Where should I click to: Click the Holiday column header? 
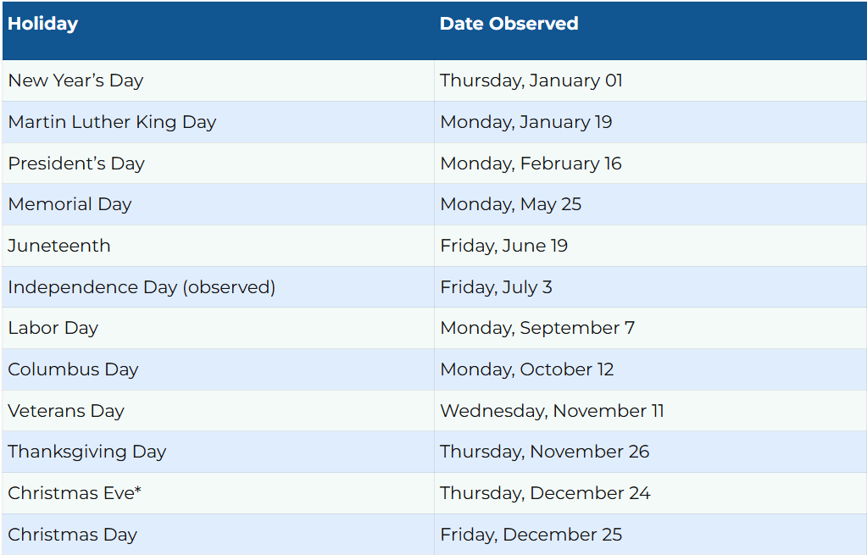[x=43, y=25]
